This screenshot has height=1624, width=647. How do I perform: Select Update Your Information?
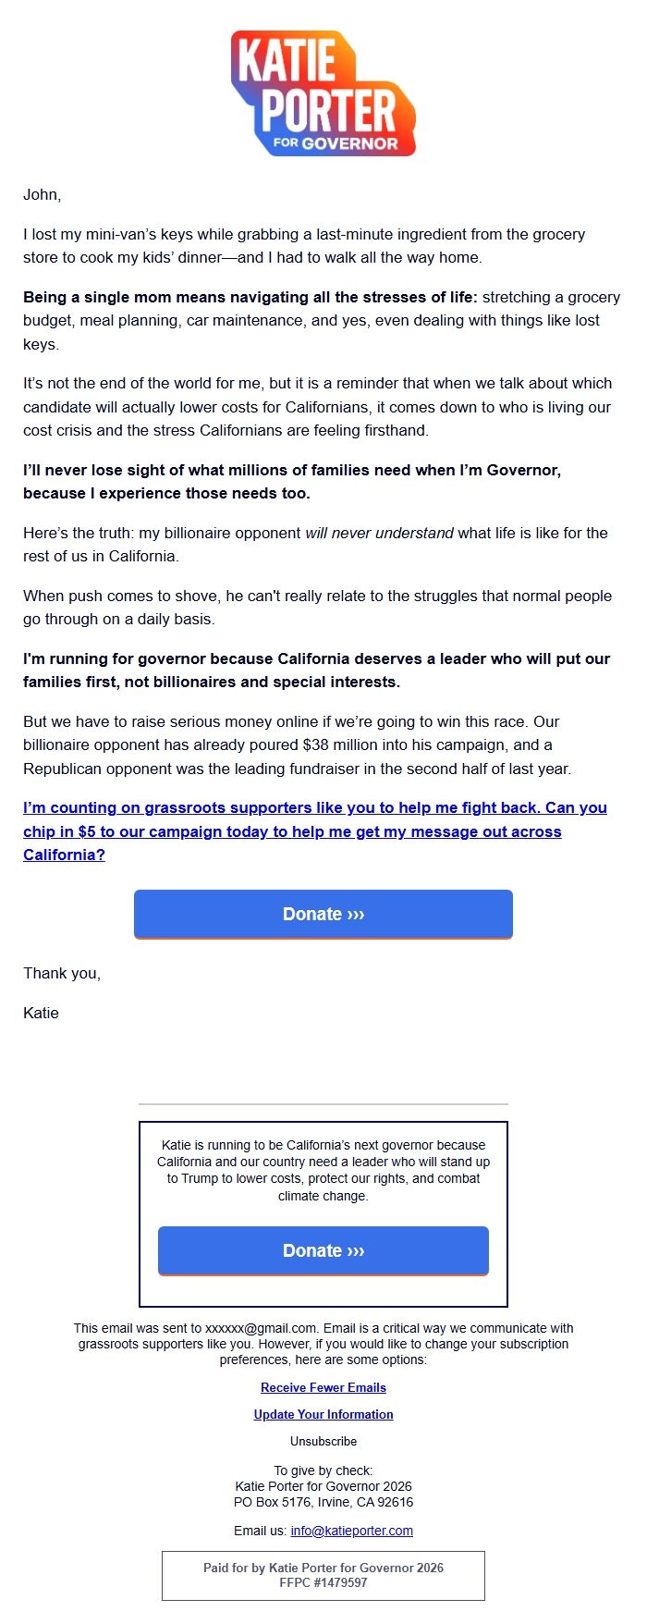click(323, 1414)
